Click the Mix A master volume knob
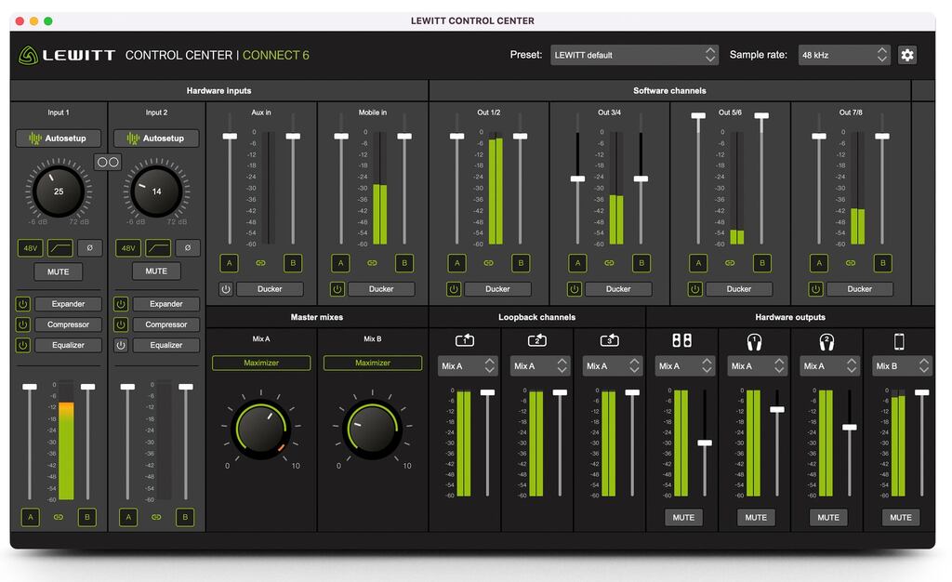 261,430
